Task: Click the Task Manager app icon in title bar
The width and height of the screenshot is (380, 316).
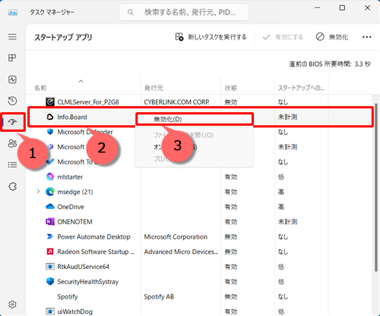Action: (x=13, y=12)
